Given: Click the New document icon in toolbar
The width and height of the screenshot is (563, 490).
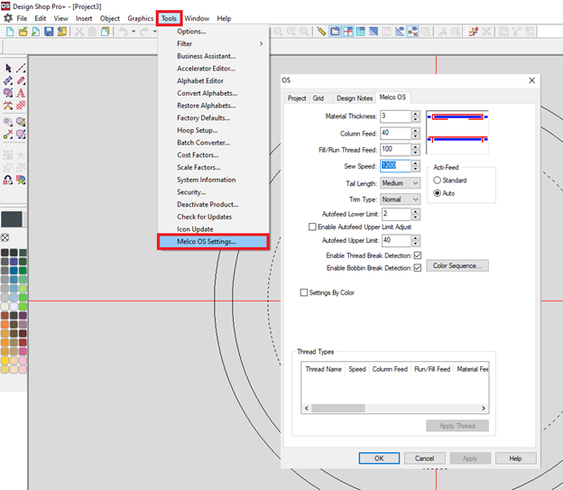Looking at the screenshot, I should (9, 32).
